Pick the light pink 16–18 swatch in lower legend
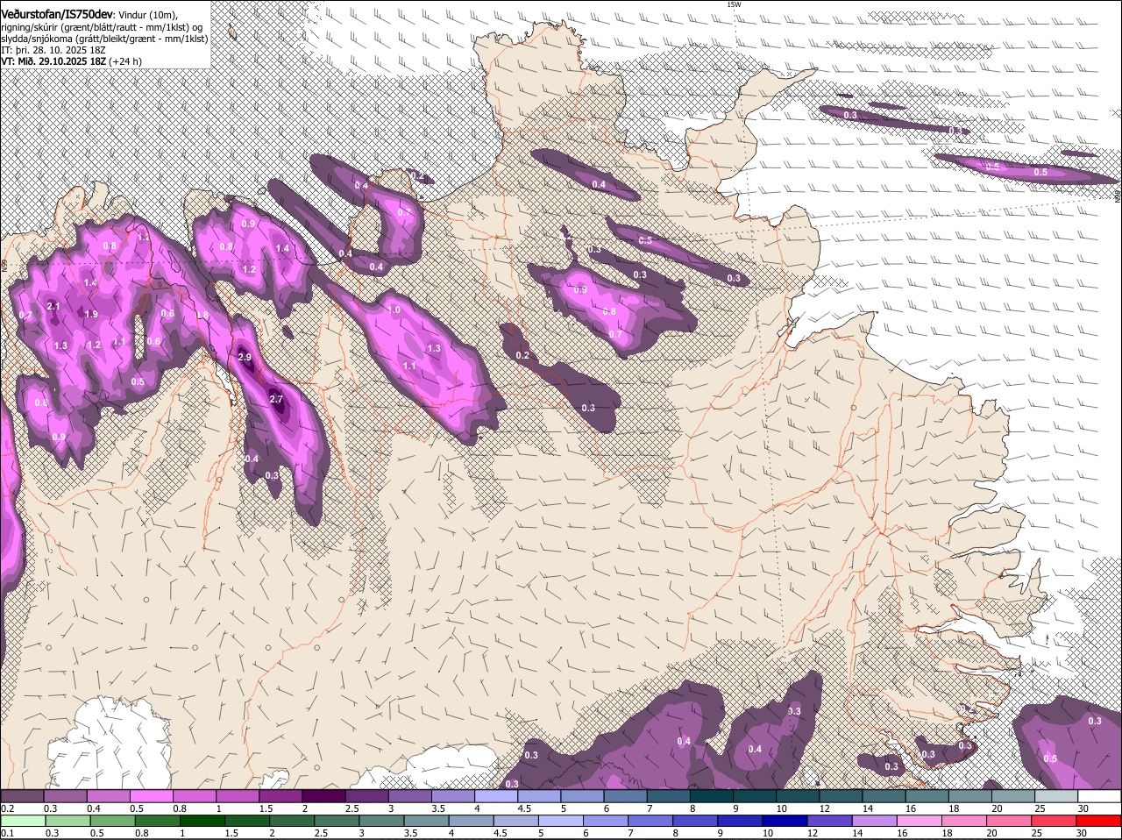1122x840 pixels. click(x=920, y=822)
